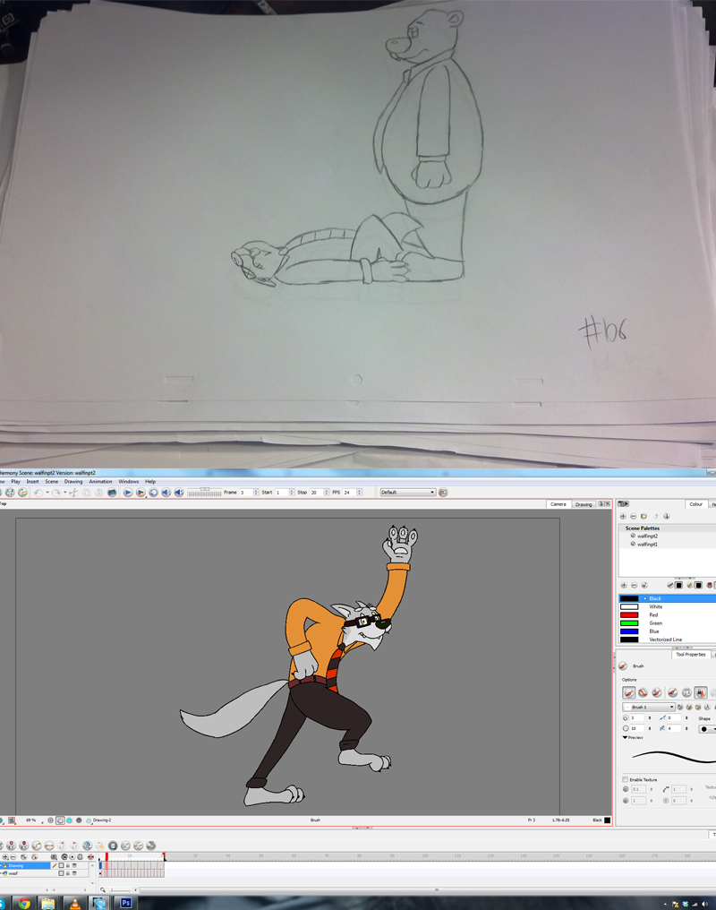Open the Drawing menu
The height and width of the screenshot is (910, 716).
click(x=73, y=482)
